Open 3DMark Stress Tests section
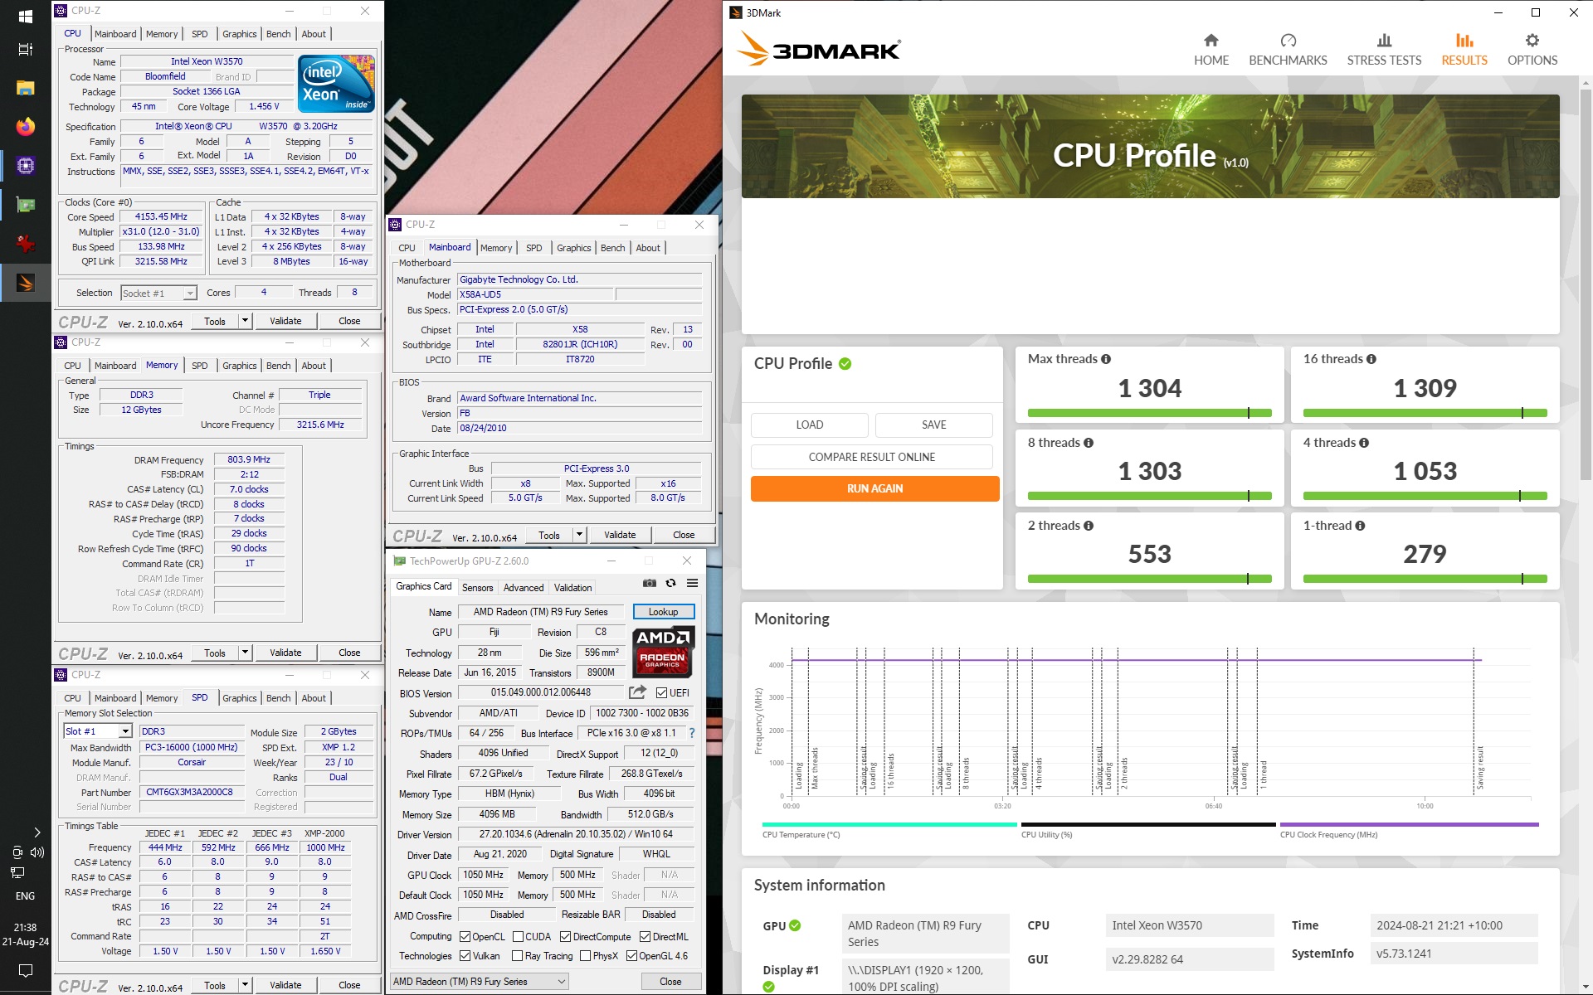1593x995 pixels. 1384,50
